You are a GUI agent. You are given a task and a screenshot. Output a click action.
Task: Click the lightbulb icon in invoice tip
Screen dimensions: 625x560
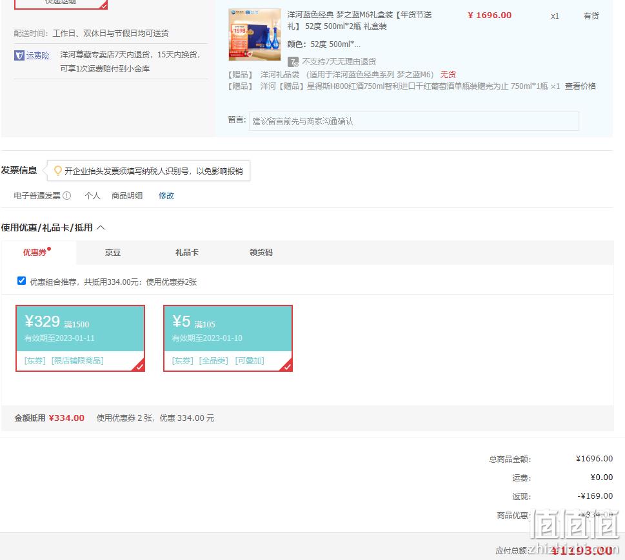coord(58,171)
